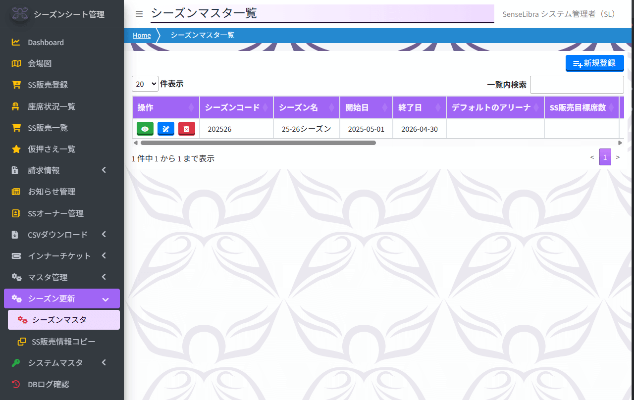Toggle sidebar with the hamburger icon
634x400 pixels.
click(x=139, y=13)
